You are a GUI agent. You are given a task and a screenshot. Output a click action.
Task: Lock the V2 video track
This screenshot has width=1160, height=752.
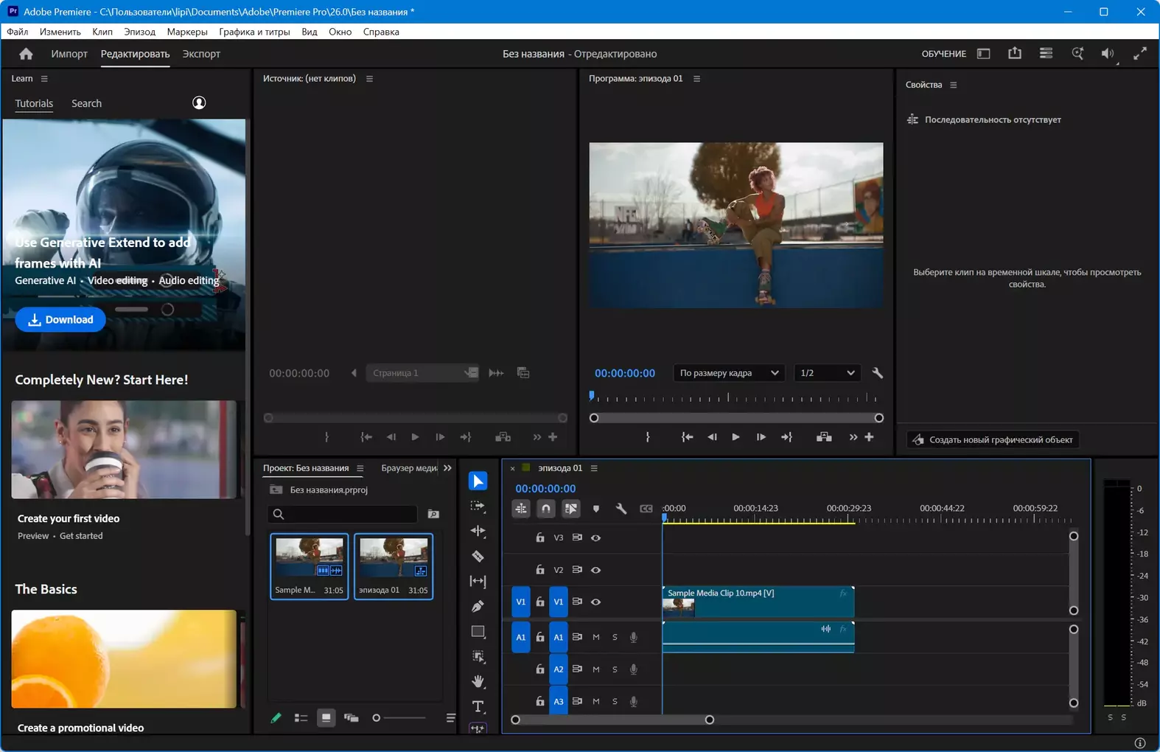(539, 570)
